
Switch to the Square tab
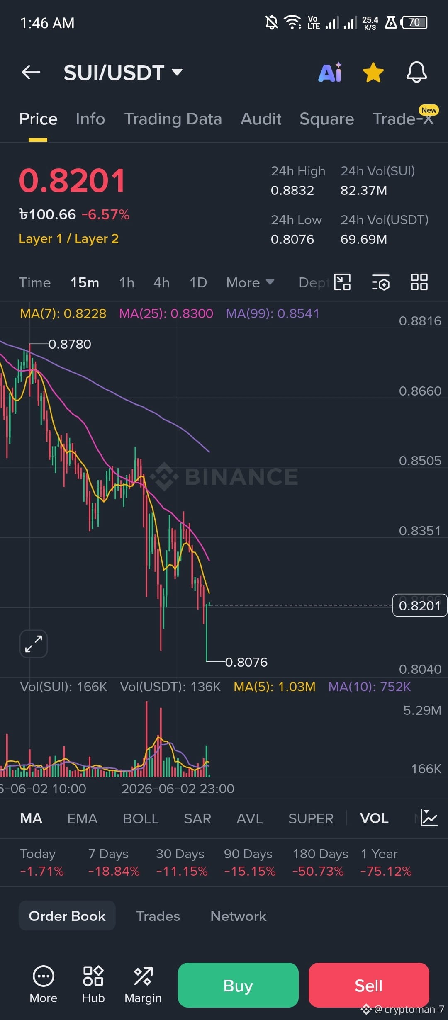click(327, 119)
